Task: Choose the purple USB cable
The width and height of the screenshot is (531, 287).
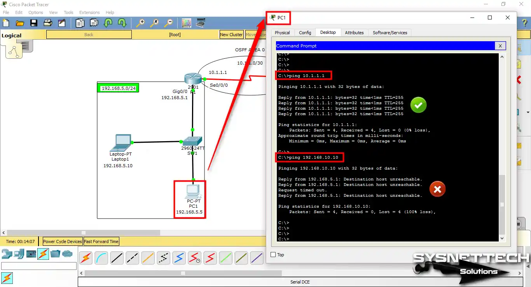Action: coord(257,258)
